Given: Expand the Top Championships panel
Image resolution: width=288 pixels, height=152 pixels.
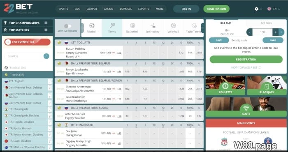Looking at the screenshot, I should tap(46, 23).
